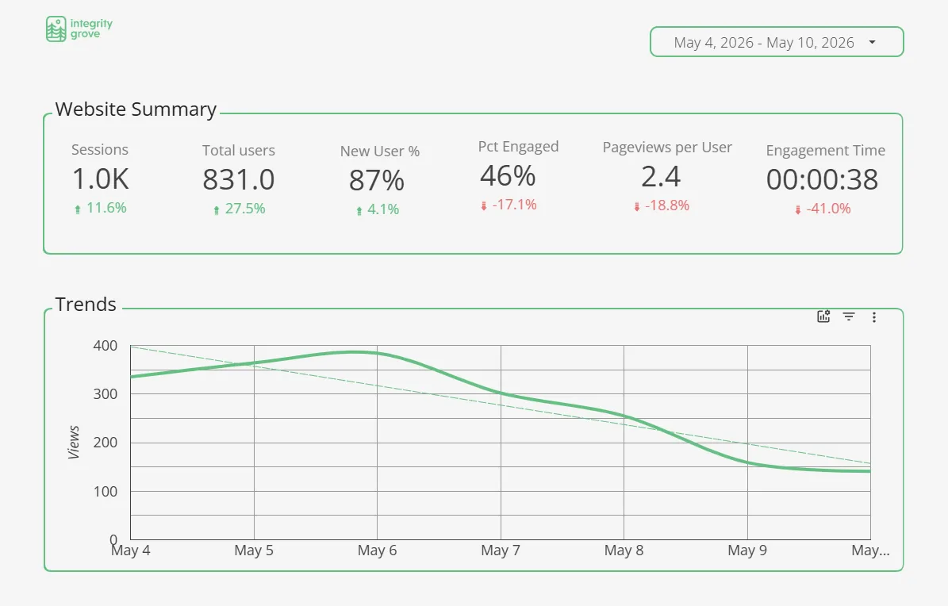Viewport: 948px width, 606px height.
Task: Click the up arrow beside 27.5%
Action: [x=217, y=210]
